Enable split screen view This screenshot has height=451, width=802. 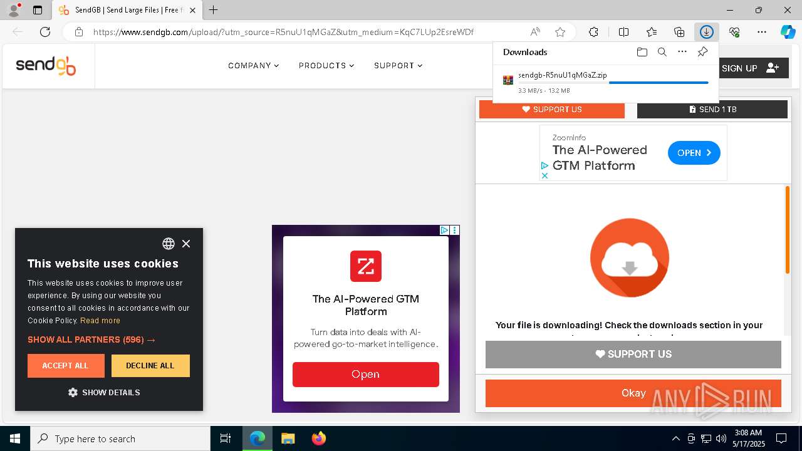[x=623, y=32]
